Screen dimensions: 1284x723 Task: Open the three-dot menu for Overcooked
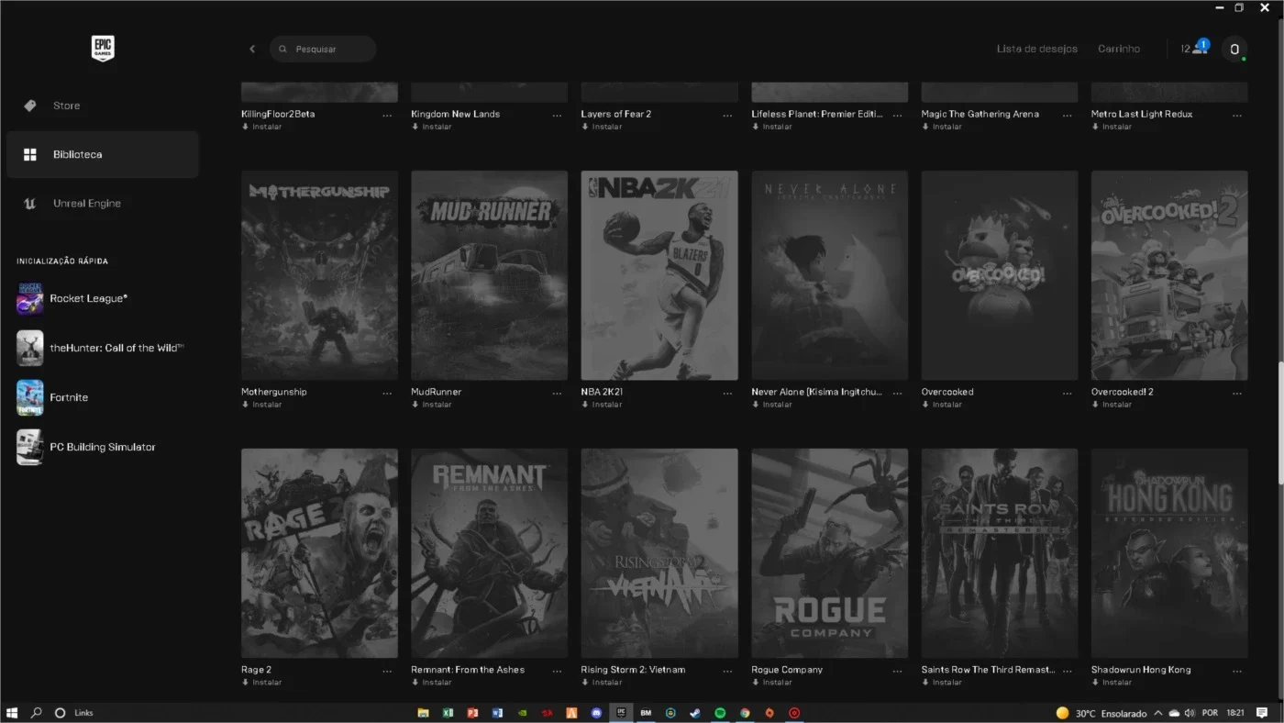[x=1067, y=393]
